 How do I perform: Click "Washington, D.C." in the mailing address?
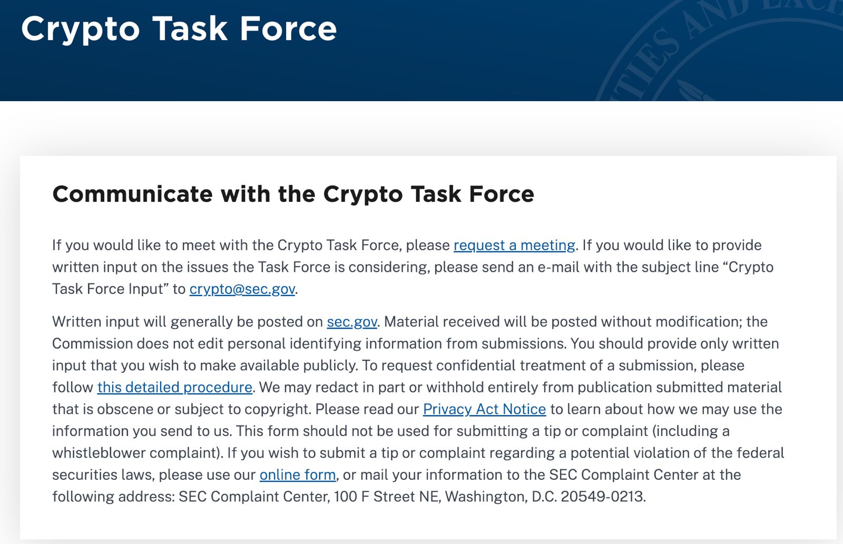pyautogui.click(x=501, y=497)
